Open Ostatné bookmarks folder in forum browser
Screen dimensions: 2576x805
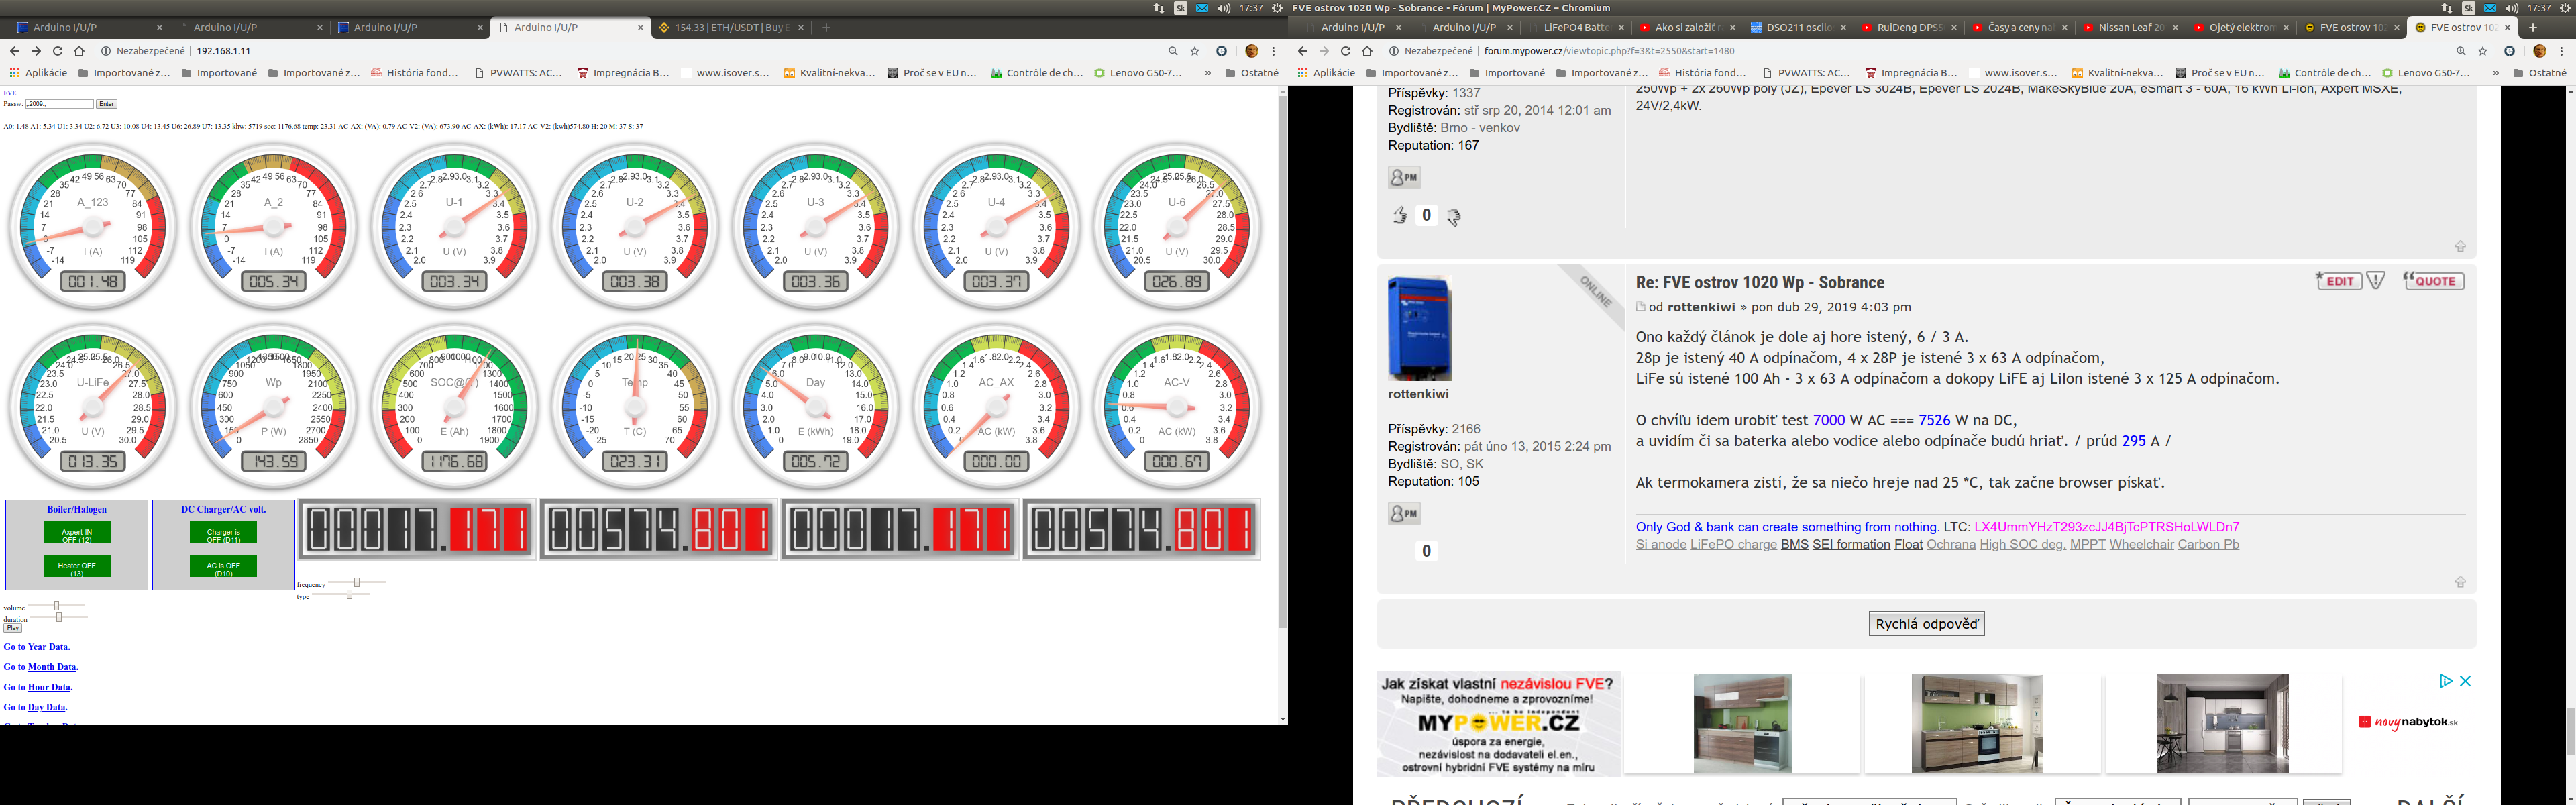2538,73
